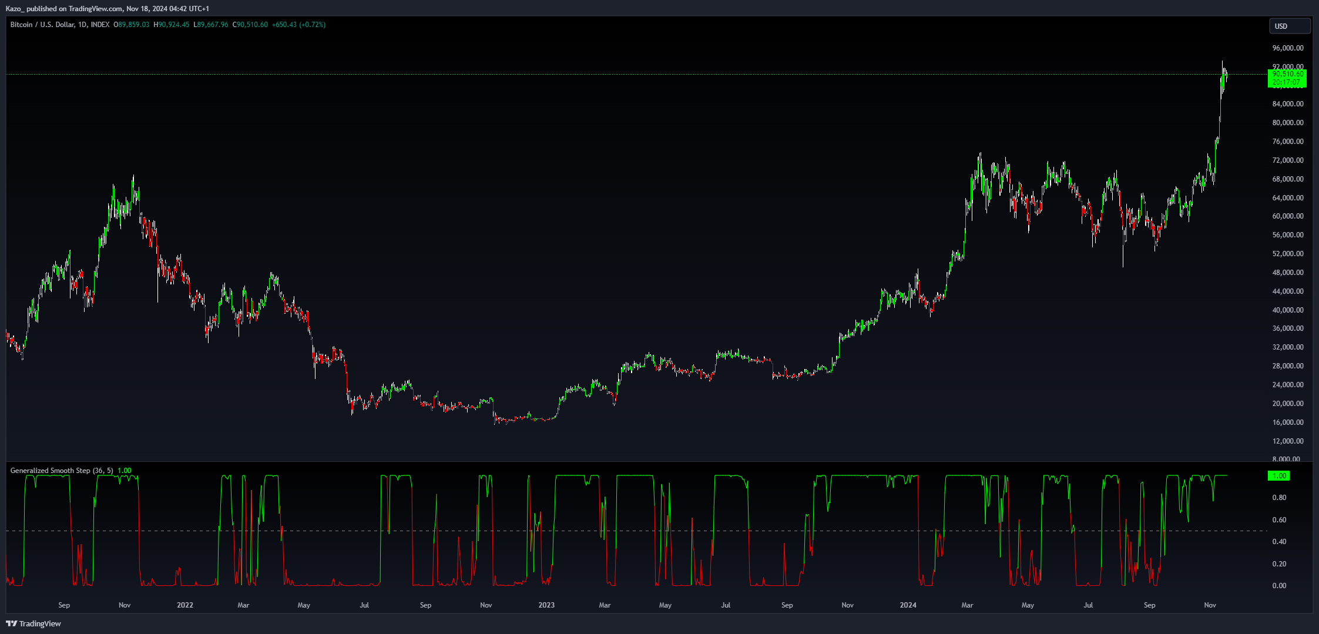The width and height of the screenshot is (1319, 634).
Task: Click the close value C90,510.60
Action: [250, 25]
